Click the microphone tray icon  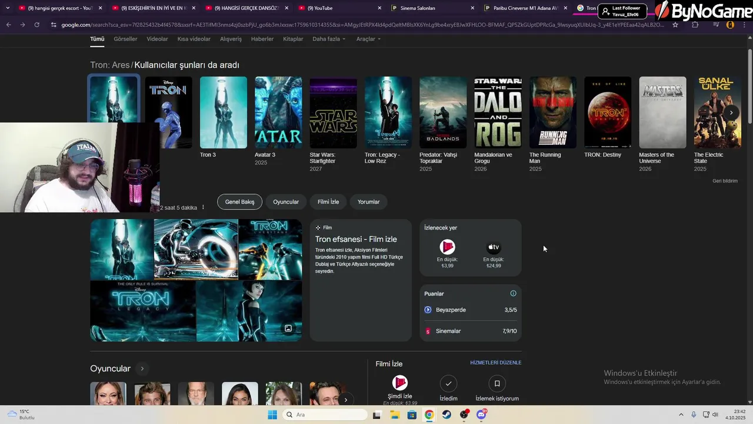[x=694, y=415]
